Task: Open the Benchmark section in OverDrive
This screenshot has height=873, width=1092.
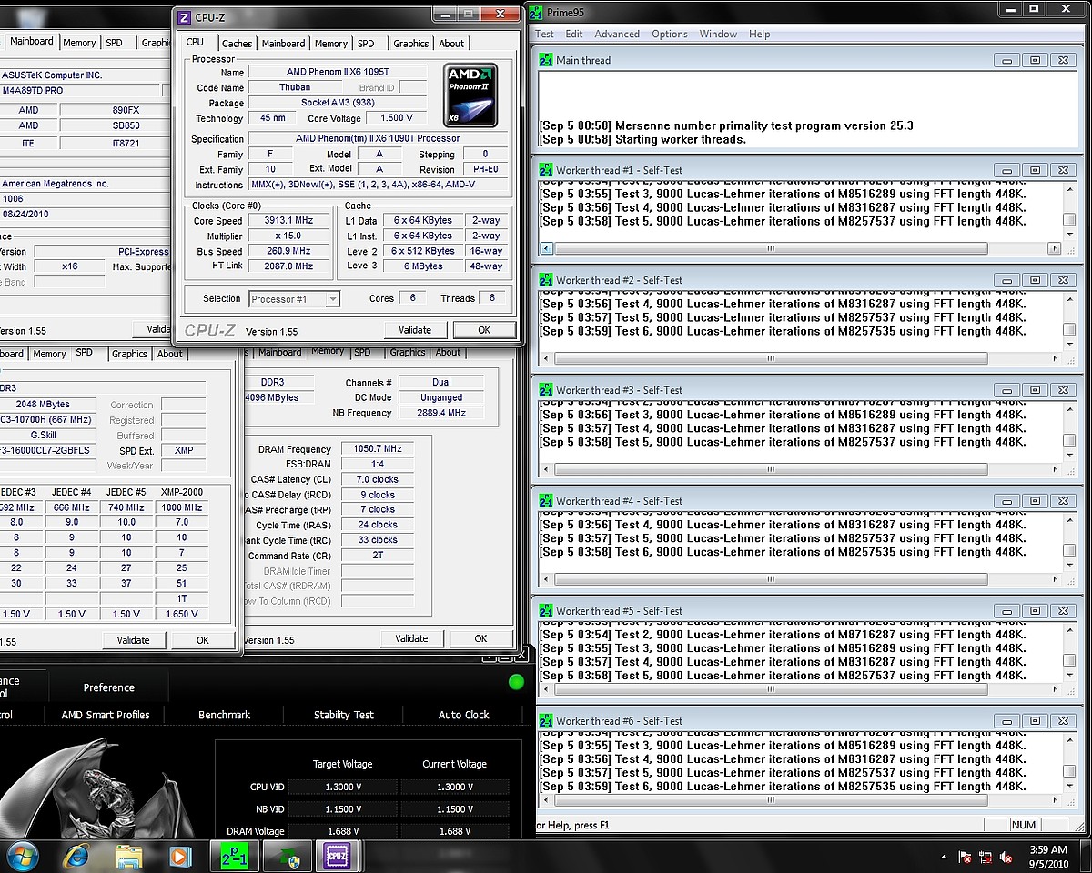Action: click(224, 715)
